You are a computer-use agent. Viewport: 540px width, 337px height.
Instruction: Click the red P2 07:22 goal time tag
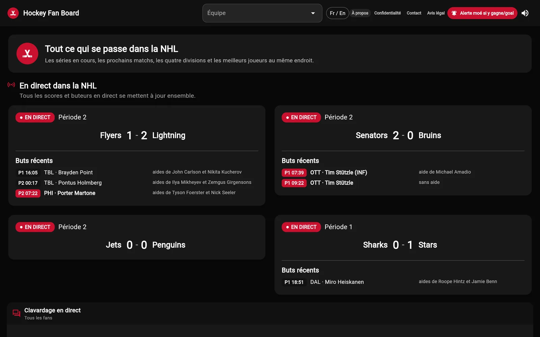[28, 193]
